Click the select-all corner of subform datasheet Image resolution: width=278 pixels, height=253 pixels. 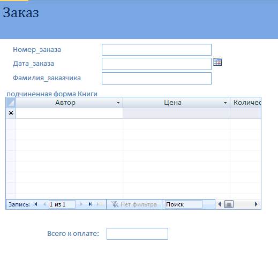pyautogui.click(x=11, y=103)
